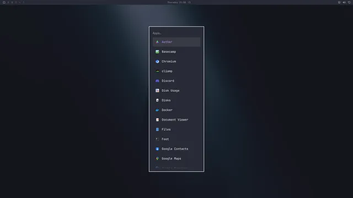The image size is (353, 198).
Task: Click the update icon beside the clock
Action: tap(189, 2)
